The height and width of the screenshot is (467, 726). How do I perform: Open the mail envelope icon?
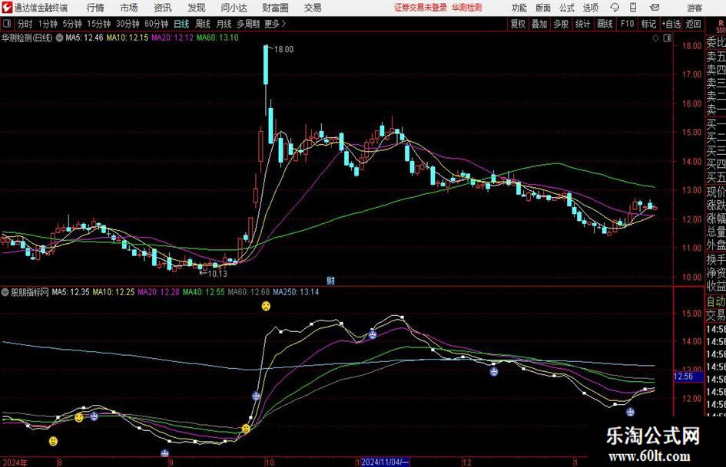(x=655, y=8)
